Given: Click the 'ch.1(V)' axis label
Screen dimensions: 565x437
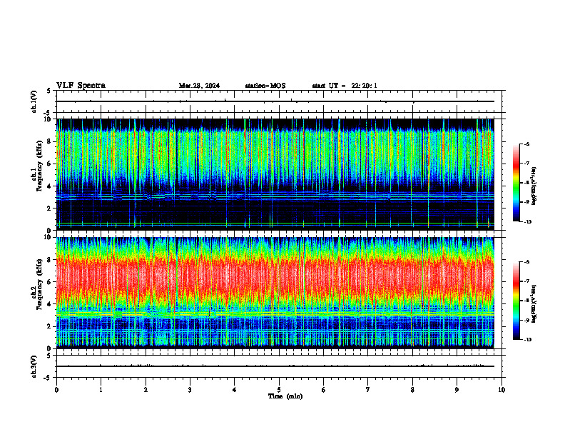Looking at the screenshot, I should pyautogui.click(x=34, y=101).
